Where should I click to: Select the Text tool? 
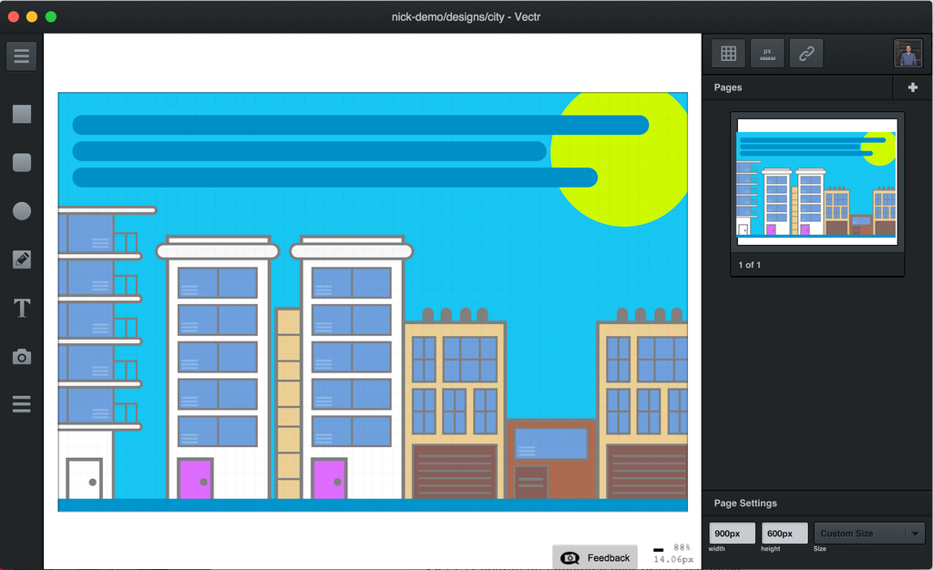coord(21,308)
